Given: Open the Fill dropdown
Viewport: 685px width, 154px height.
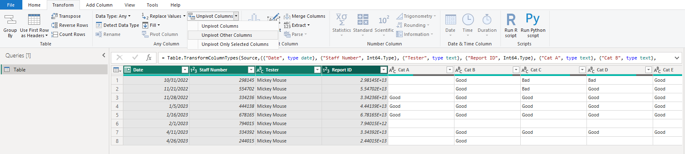Looking at the screenshot, I should click(x=151, y=25).
